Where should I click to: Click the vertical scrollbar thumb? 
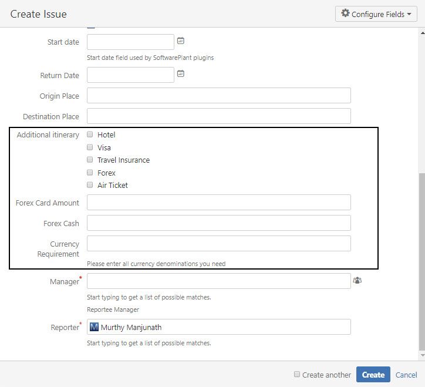(421, 262)
